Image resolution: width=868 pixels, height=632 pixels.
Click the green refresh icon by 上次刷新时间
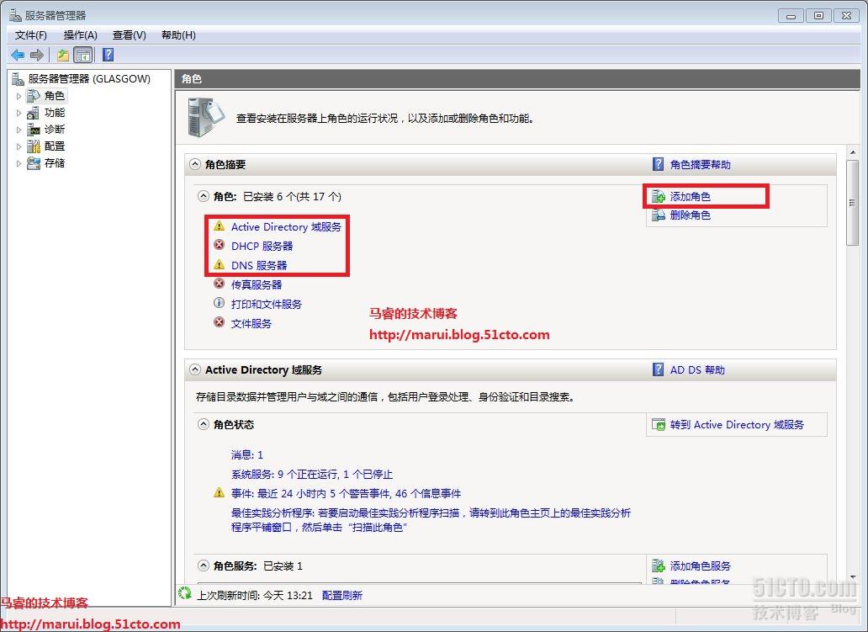(184, 594)
